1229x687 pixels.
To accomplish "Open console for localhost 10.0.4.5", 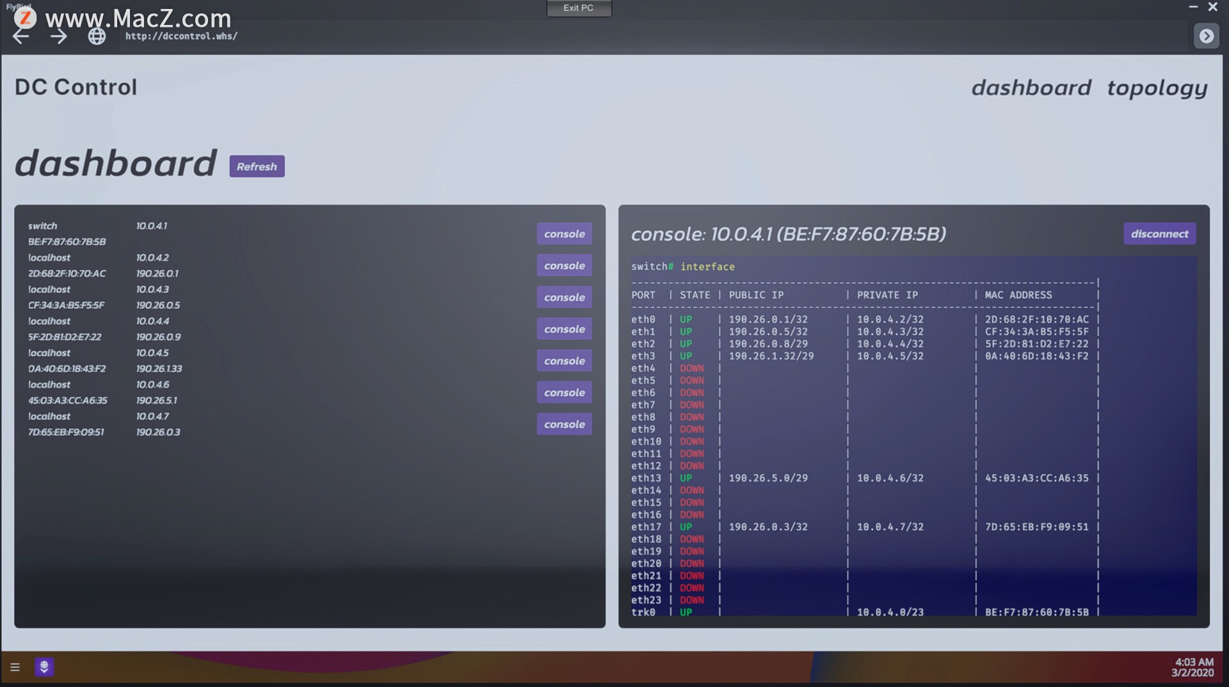I will point(564,361).
